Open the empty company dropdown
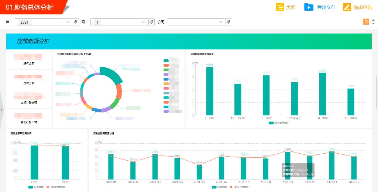 click(196, 22)
